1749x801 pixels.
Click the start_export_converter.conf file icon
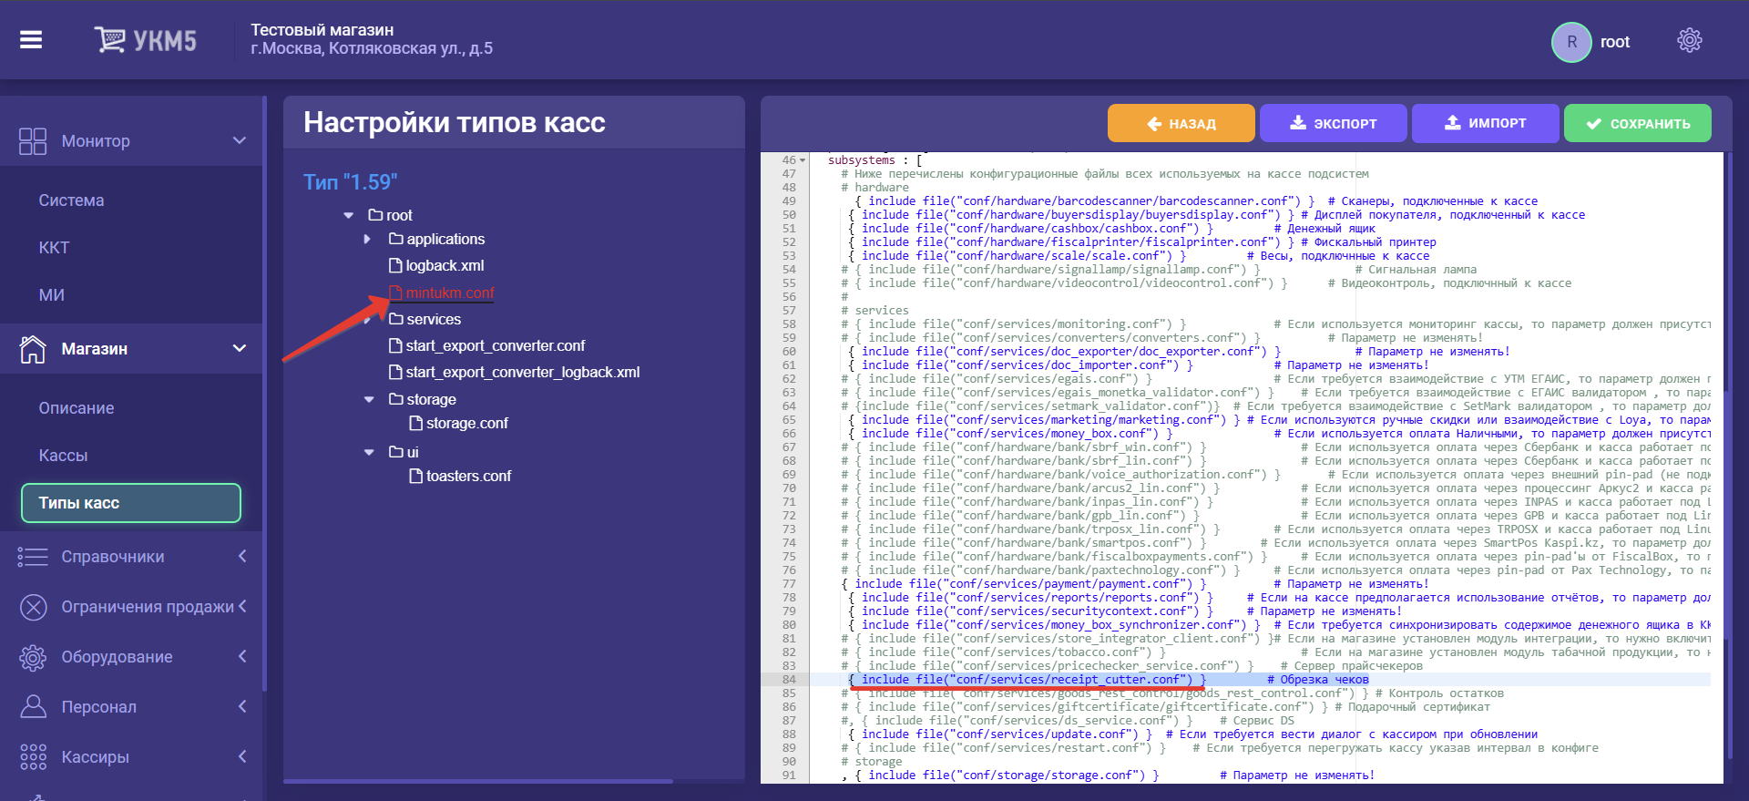(x=395, y=345)
